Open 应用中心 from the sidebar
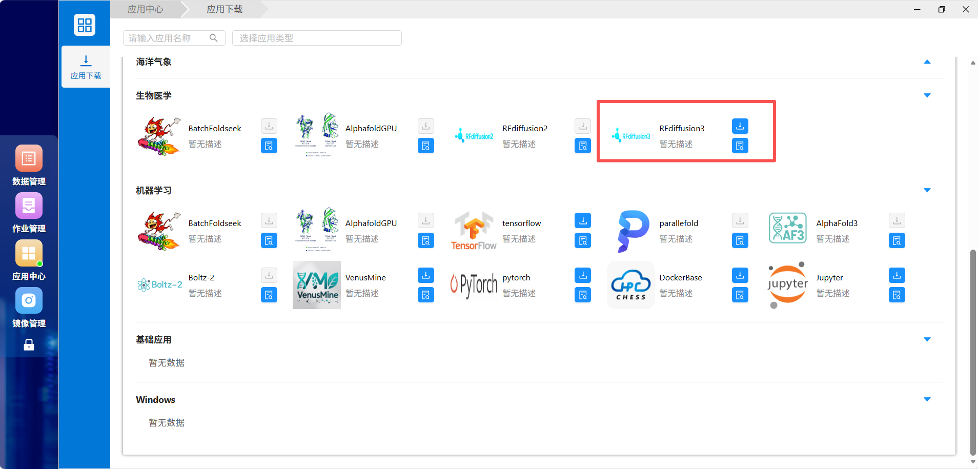Viewport: 978px width, 469px height. (29, 260)
